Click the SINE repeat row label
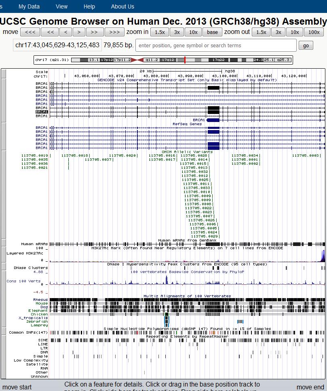327x391 pixels. pyautogui.click(x=43, y=340)
